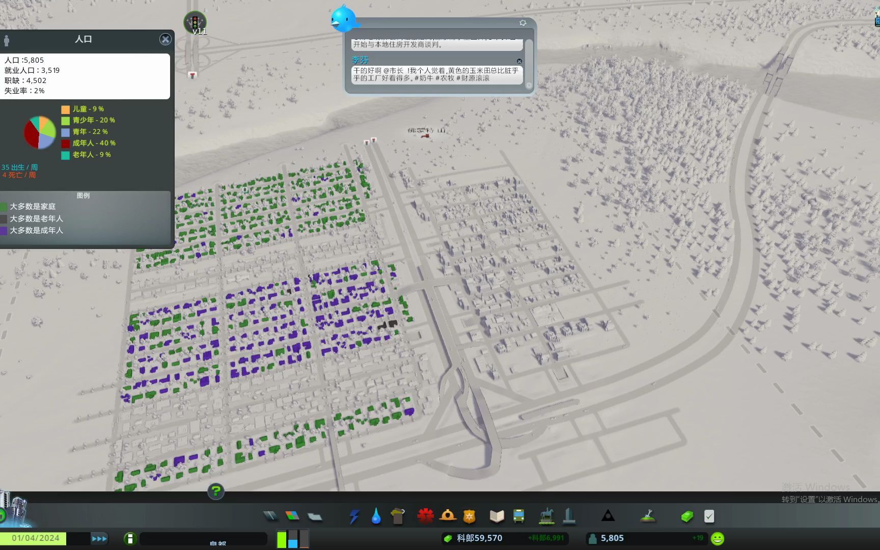Open Chirper settings gear
This screenshot has width=880, height=550.
[x=522, y=23]
